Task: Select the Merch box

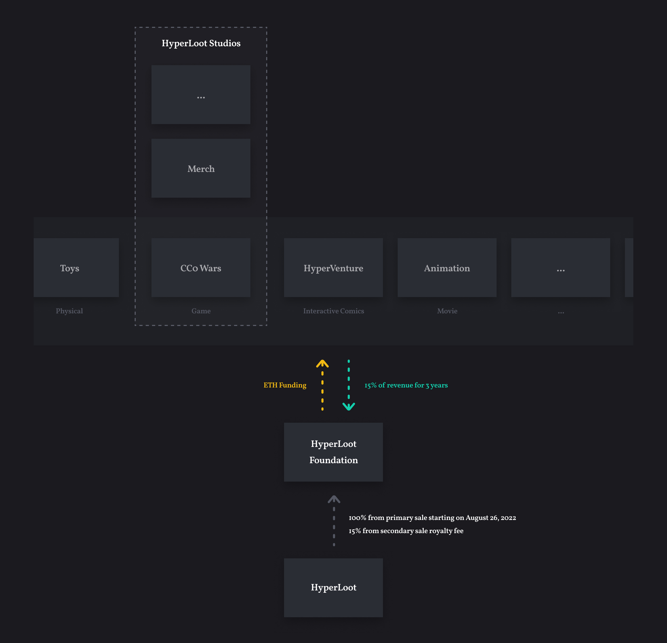Action: [x=201, y=168]
